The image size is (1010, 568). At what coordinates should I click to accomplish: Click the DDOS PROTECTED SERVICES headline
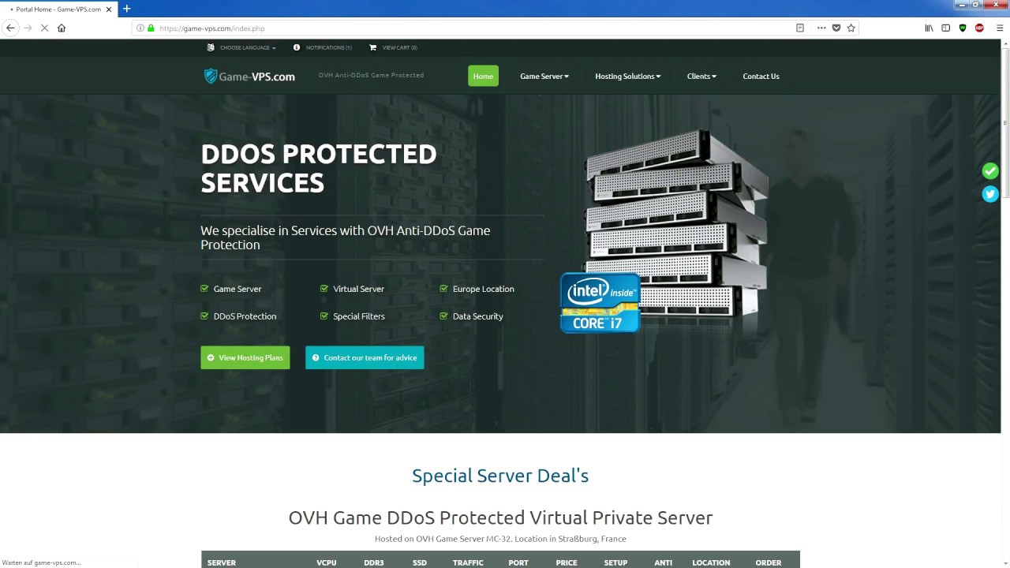point(319,168)
